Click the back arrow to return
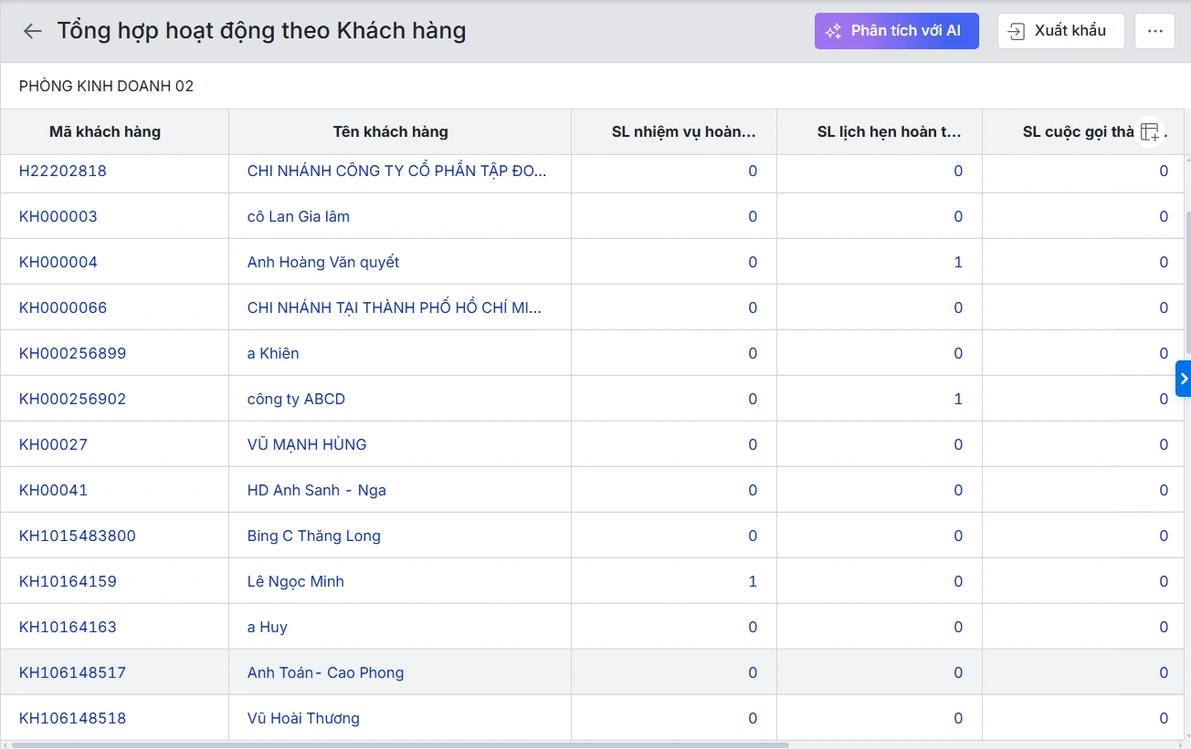 tap(32, 30)
